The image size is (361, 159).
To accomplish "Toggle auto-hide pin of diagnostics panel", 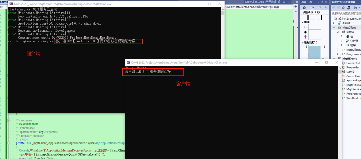I will pyautogui.click(x=322, y=2).
